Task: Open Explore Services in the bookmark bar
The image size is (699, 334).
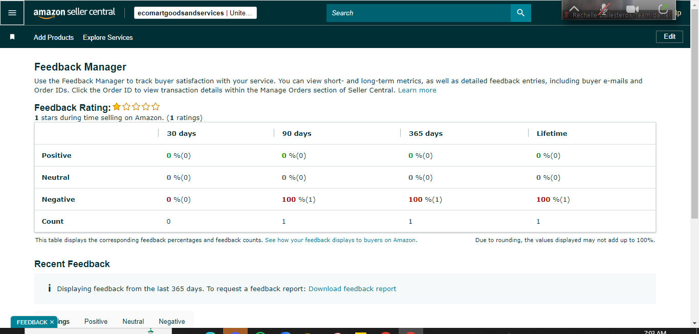Action: pyautogui.click(x=108, y=37)
